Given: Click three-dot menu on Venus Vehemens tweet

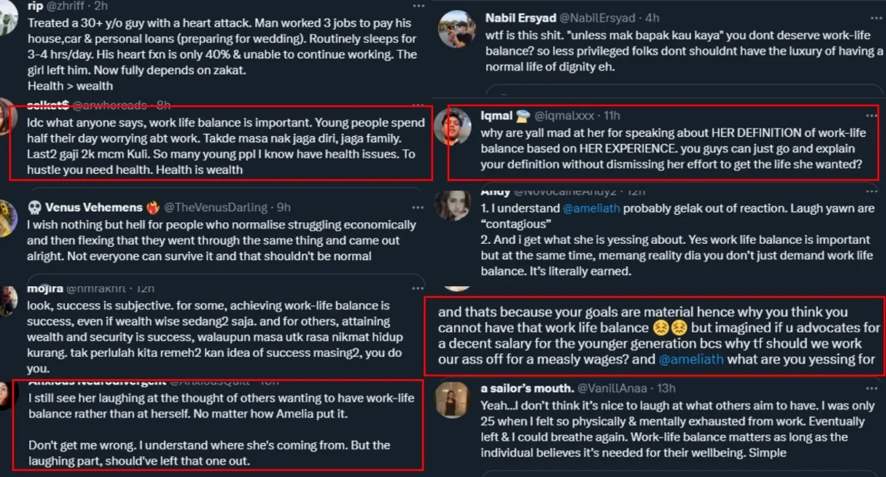Looking at the screenshot, I should pyautogui.click(x=418, y=208).
